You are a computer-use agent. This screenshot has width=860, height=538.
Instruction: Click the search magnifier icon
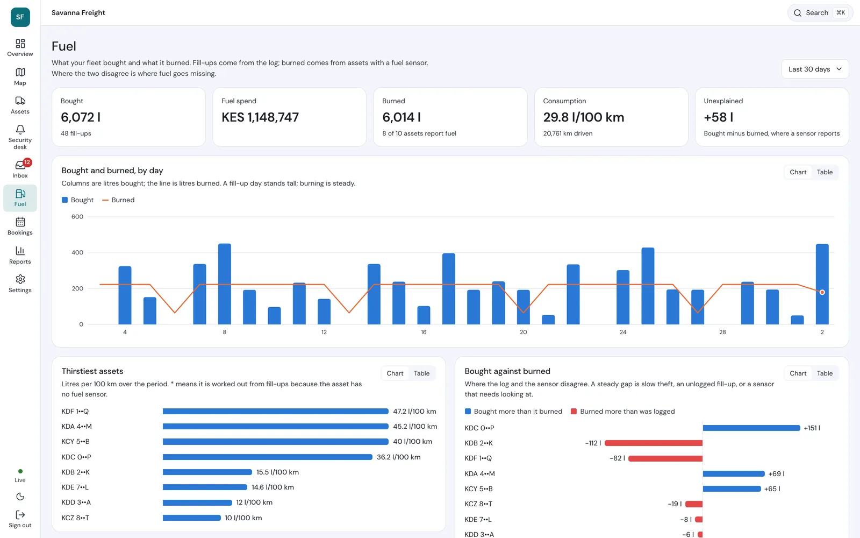[798, 13]
